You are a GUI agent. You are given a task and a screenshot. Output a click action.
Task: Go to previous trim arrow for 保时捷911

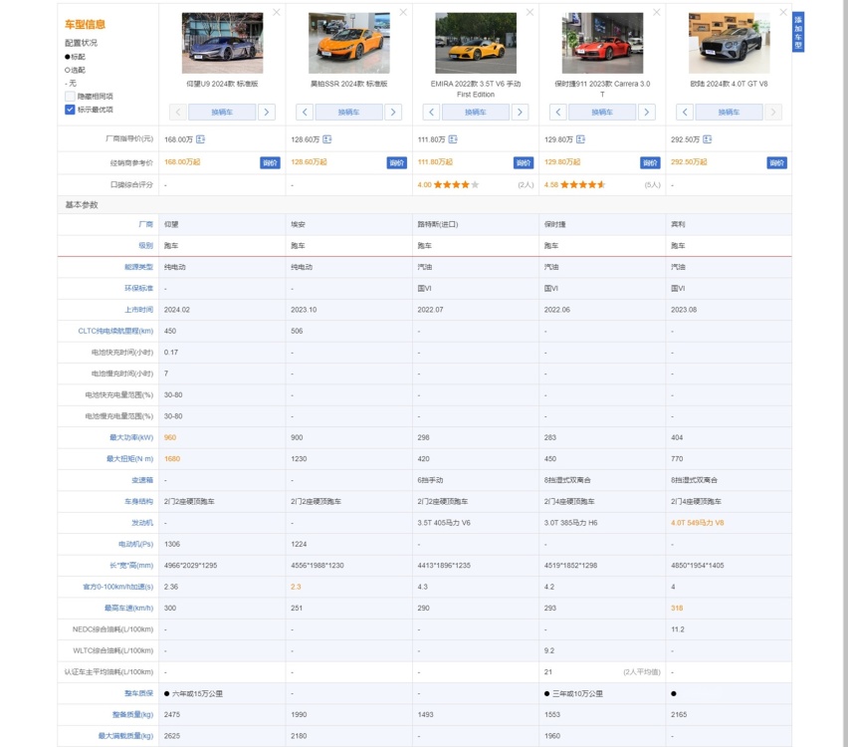pyautogui.click(x=558, y=112)
